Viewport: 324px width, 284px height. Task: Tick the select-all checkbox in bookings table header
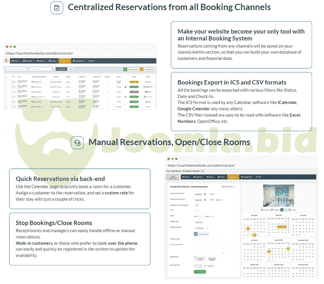point(7,76)
